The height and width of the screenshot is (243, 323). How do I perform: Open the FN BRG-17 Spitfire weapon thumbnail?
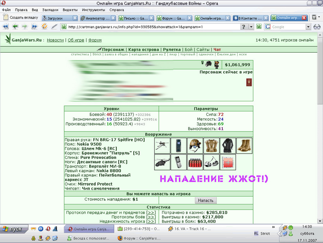coord(162,146)
